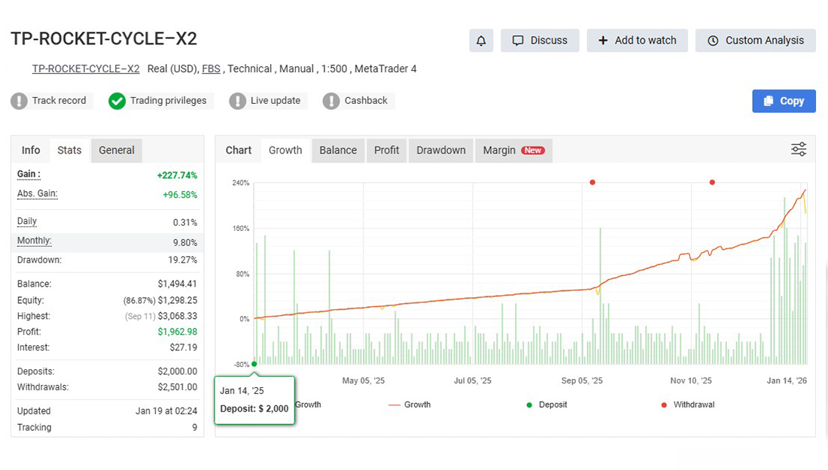Open the Drawdown chart tab

(x=440, y=150)
